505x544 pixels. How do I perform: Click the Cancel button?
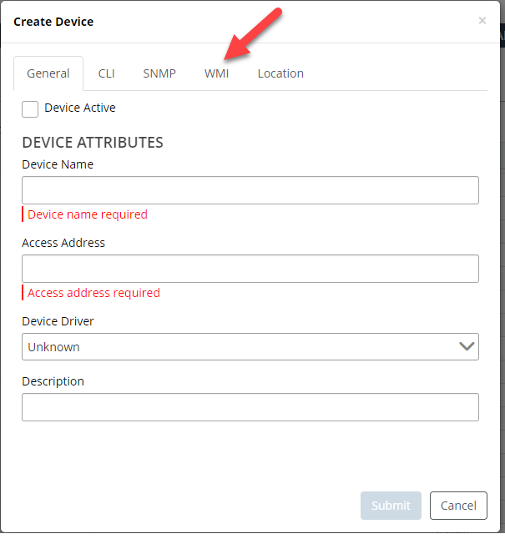(x=458, y=506)
